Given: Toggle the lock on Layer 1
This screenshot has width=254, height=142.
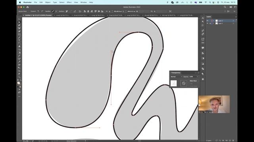Looking at the screenshot, I should coord(210,23).
